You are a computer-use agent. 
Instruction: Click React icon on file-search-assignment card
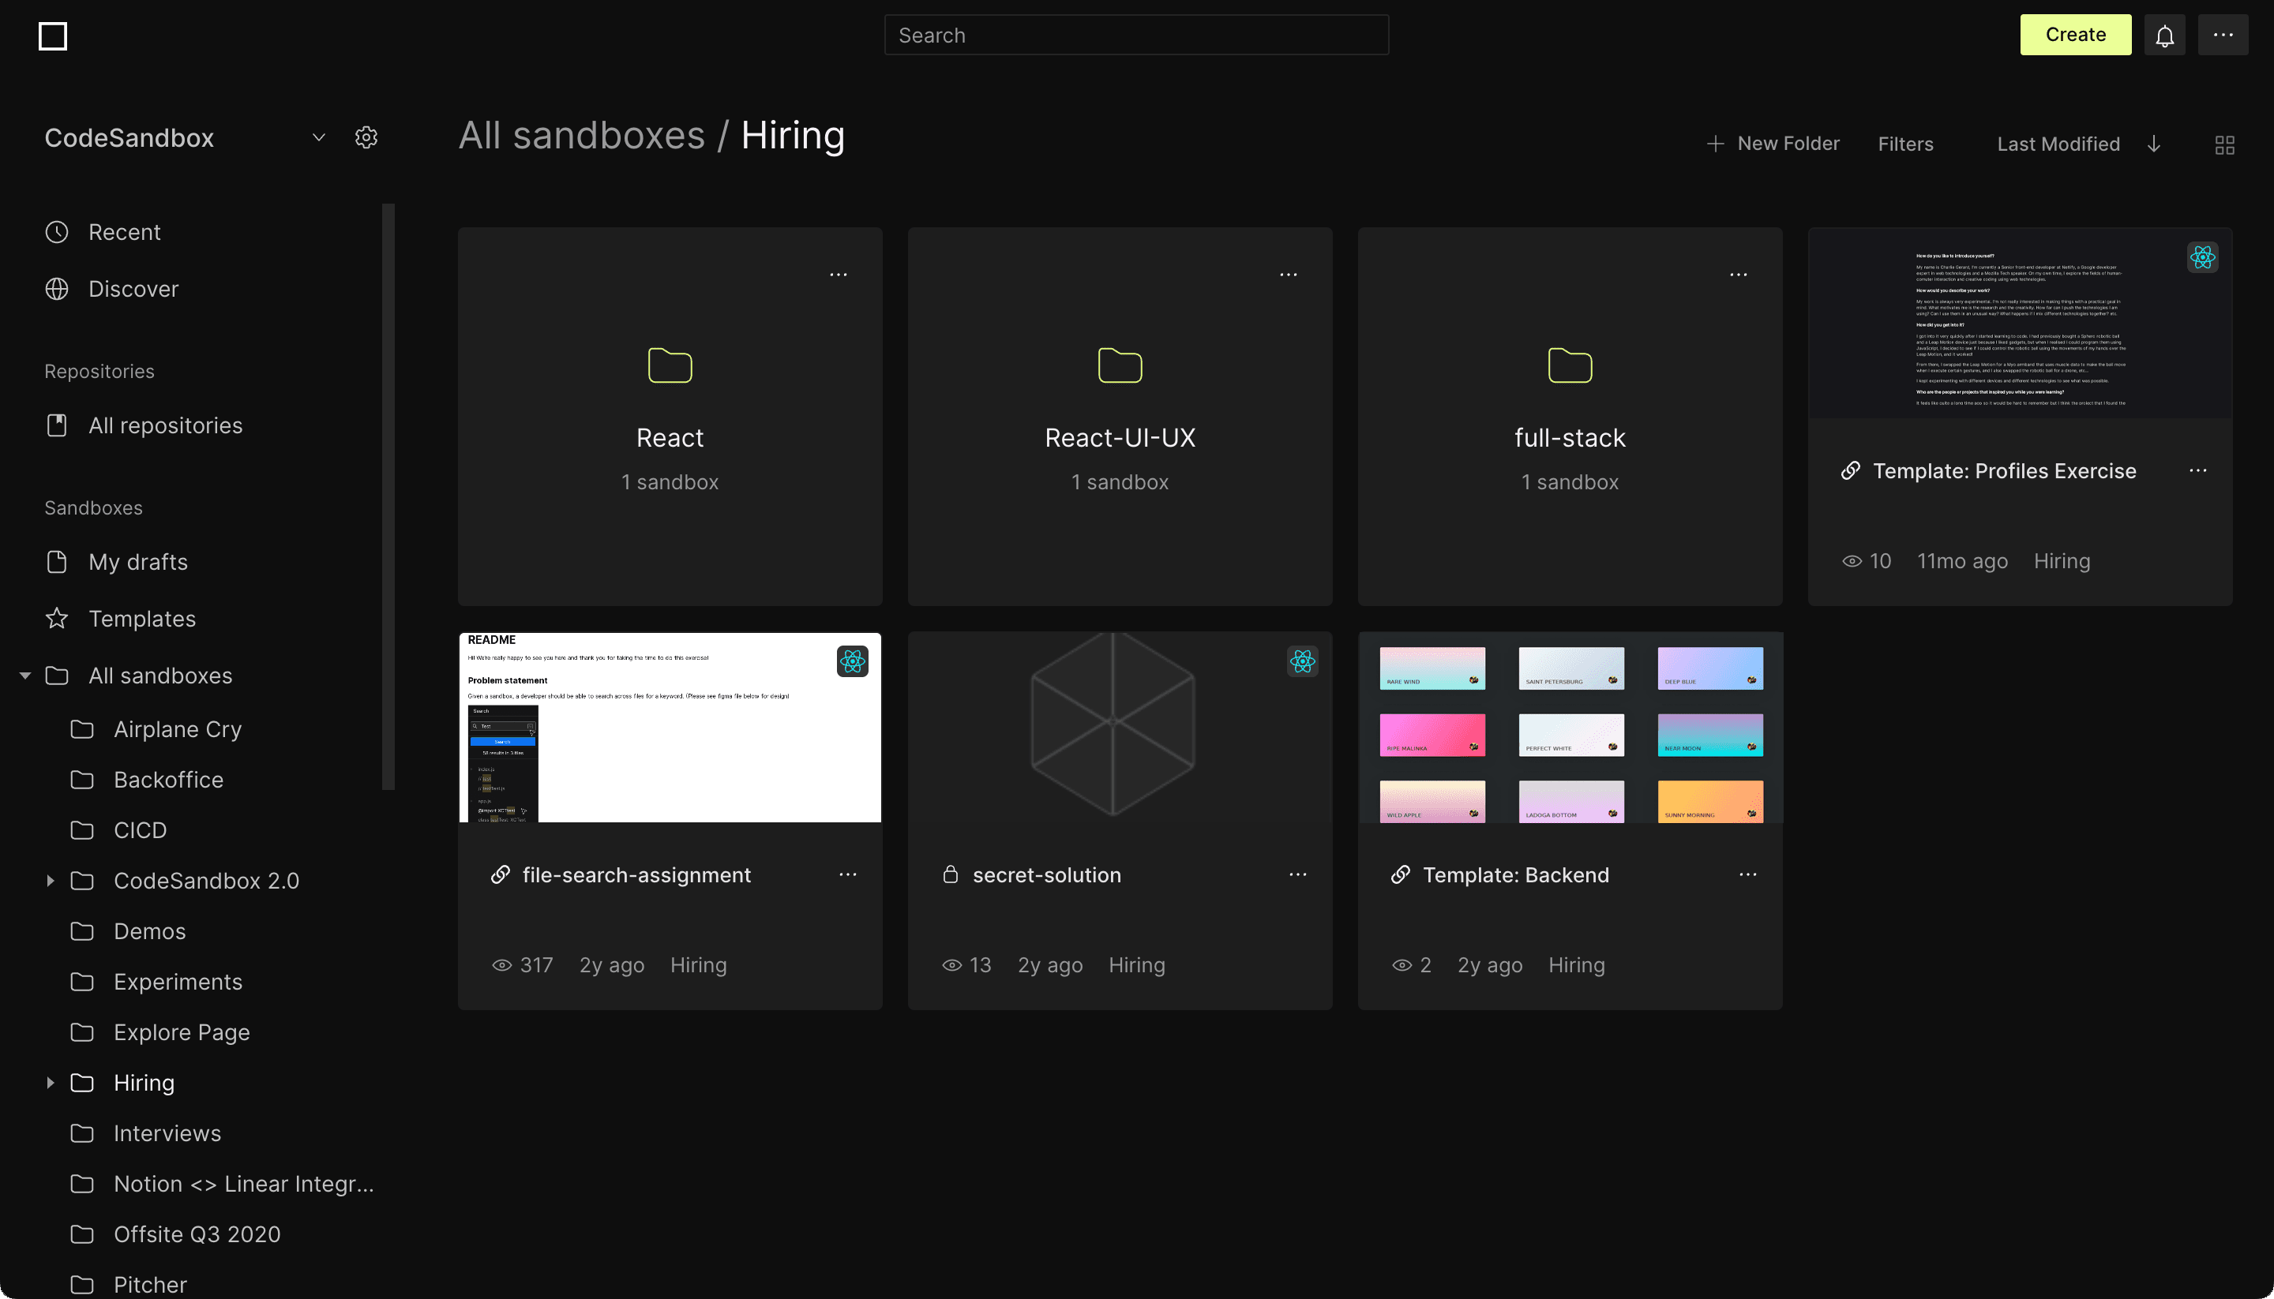click(x=852, y=661)
